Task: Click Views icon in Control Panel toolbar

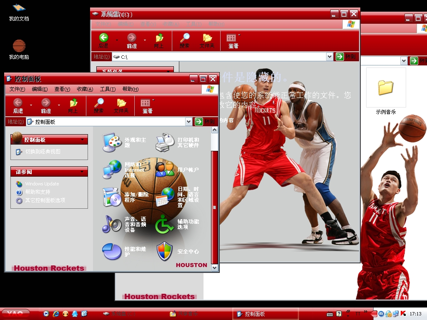Action: point(145,103)
